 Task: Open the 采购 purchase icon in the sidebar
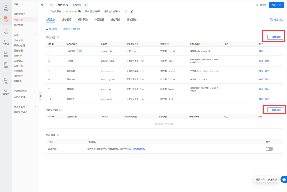(6, 81)
